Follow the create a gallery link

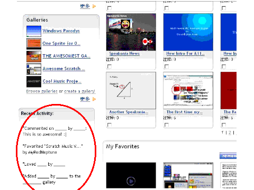point(79,91)
